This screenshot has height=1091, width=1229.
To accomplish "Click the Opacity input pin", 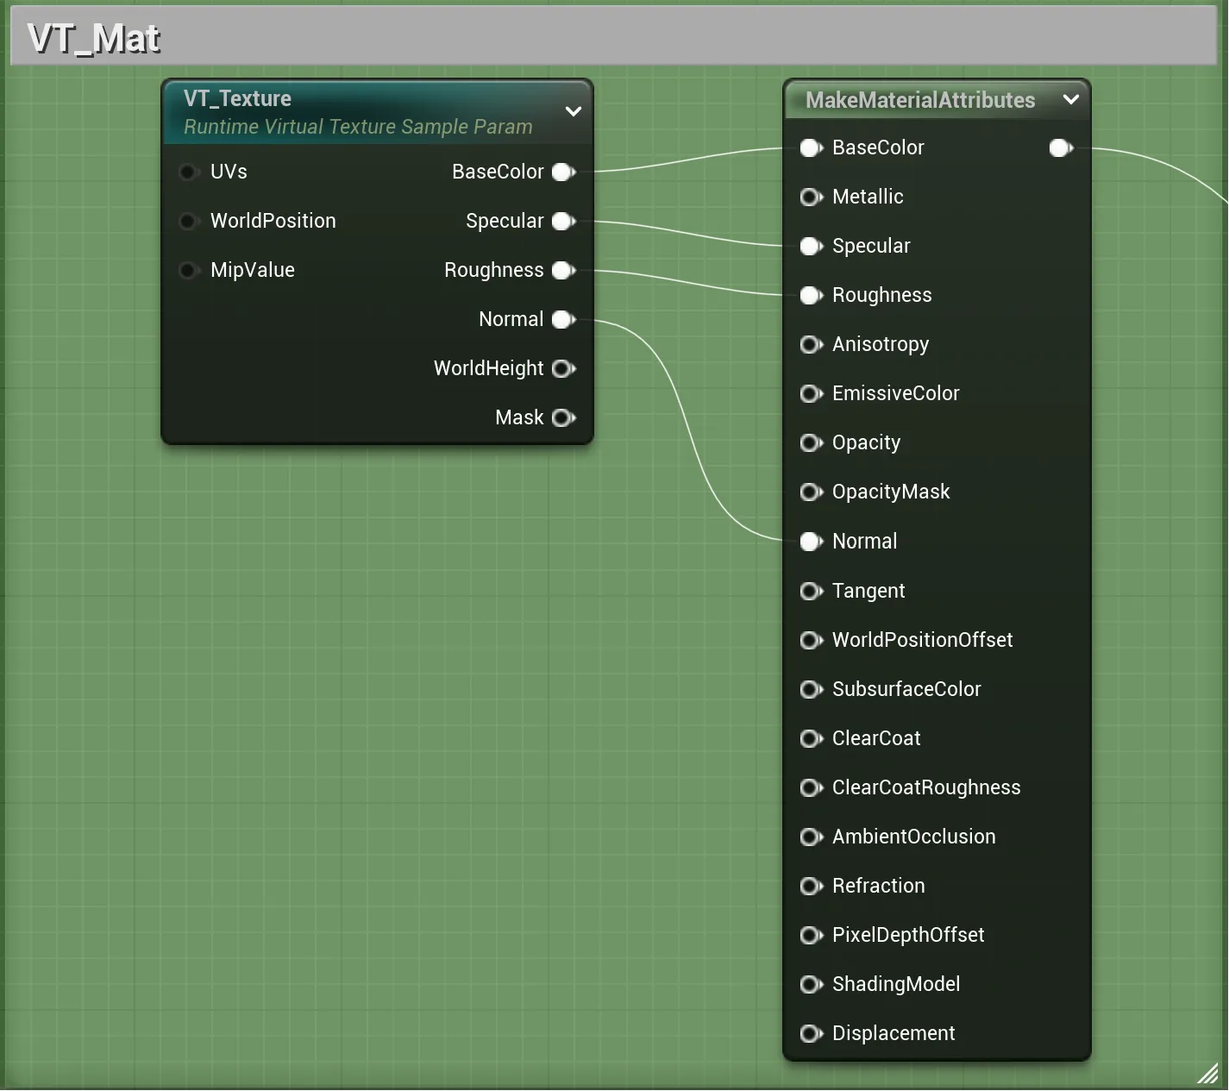I will pyautogui.click(x=812, y=442).
